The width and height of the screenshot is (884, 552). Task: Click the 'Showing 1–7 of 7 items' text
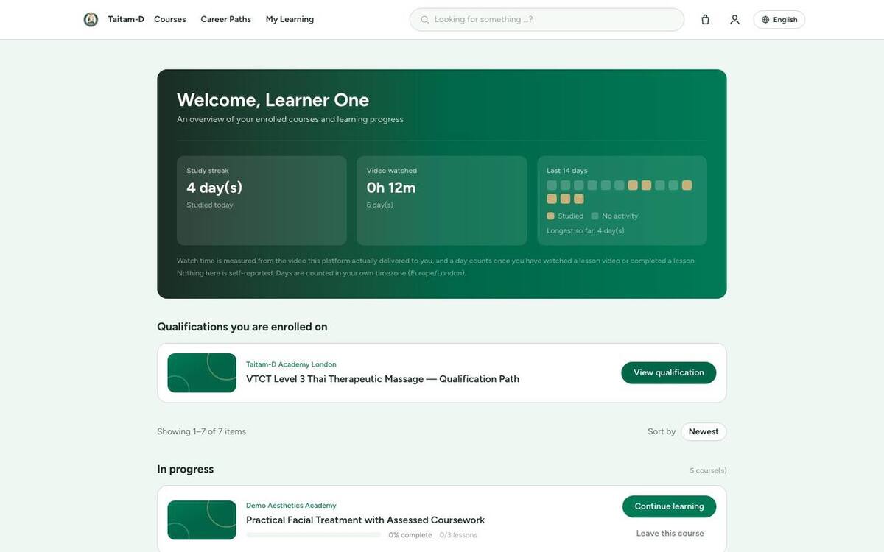click(202, 432)
